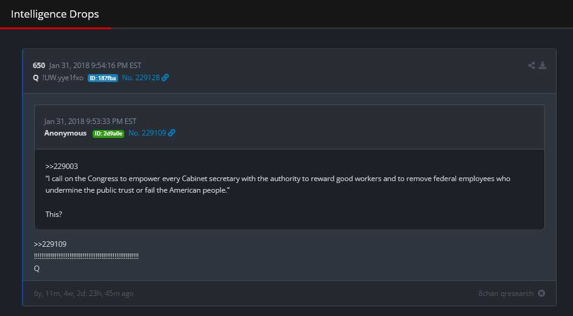Viewport: 573px width, 316px height.
Task: Click the 8chan qresearch source label
Action: point(505,294)
